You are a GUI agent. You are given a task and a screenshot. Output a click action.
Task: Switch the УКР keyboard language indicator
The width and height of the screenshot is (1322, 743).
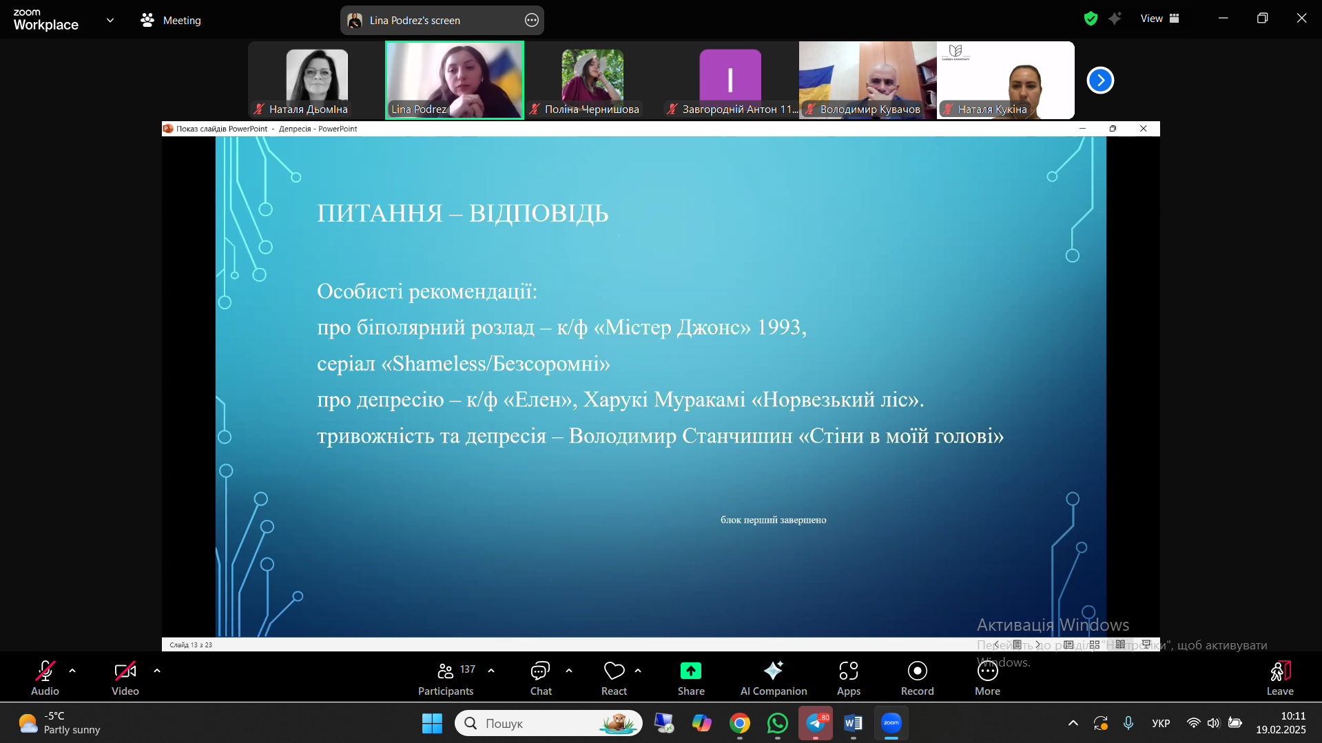(1161, 723)
